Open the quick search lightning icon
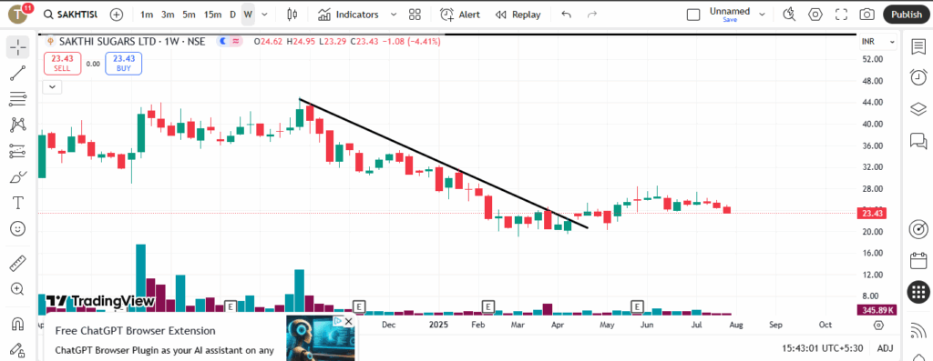 coord(789,15)
